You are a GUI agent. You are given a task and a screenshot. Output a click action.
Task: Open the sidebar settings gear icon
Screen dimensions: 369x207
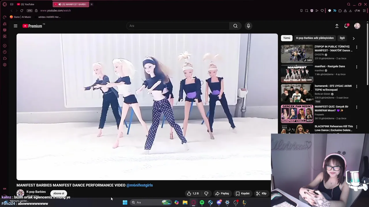5,65
